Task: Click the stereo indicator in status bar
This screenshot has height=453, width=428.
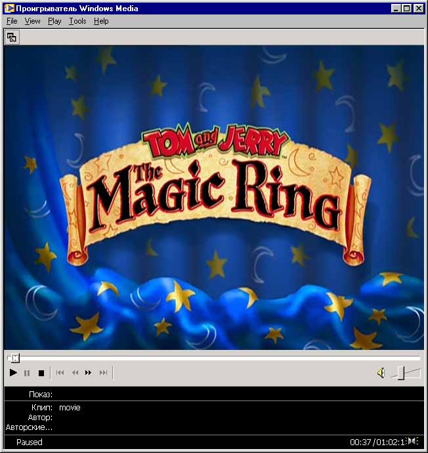Action: pyautogui.click(x=412, y=441)
